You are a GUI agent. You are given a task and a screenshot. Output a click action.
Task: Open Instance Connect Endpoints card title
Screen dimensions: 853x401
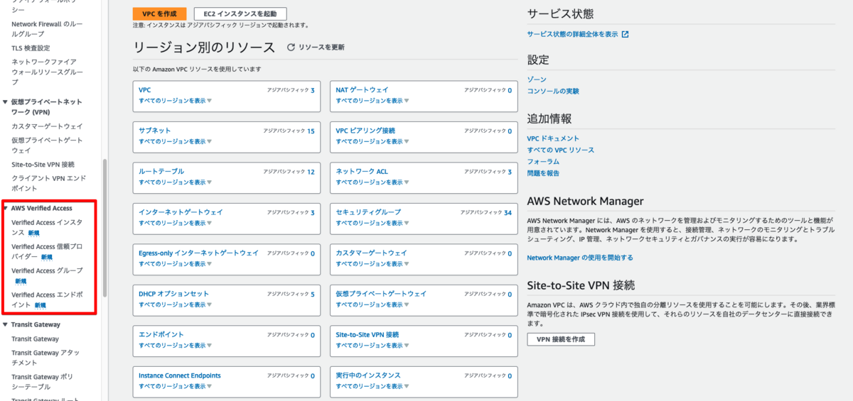click(179, 375)
